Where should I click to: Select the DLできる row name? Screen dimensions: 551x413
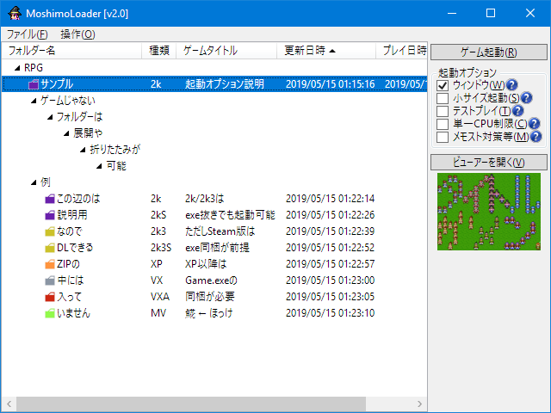click(x=75, y=248)
